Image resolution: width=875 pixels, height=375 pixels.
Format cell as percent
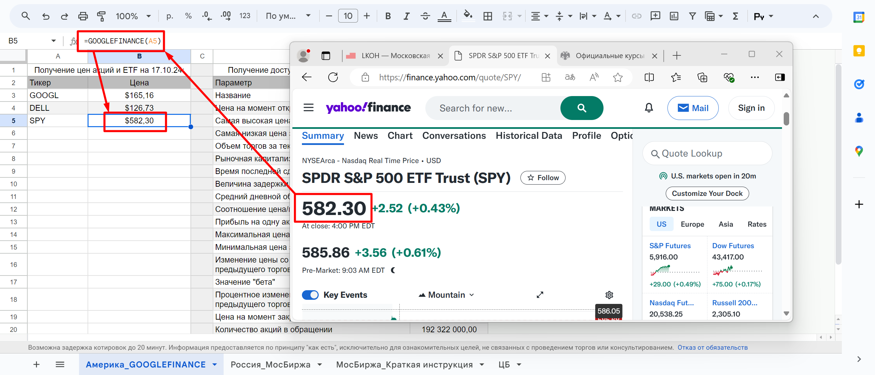click(x=188, y=16)
